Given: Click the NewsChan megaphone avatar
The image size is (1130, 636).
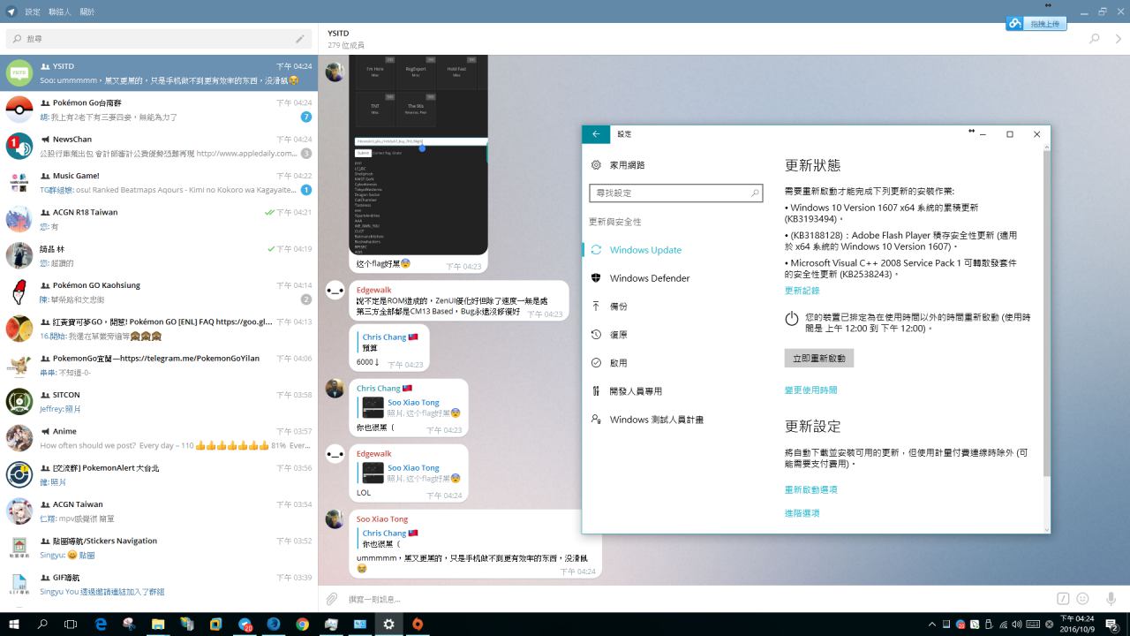Looking at the screenshot, I should pyautogui.click(x=19, y=146).
